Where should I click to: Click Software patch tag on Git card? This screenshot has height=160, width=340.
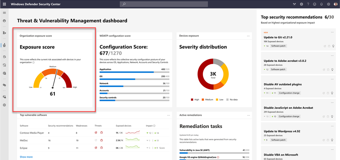pos(278,46)
